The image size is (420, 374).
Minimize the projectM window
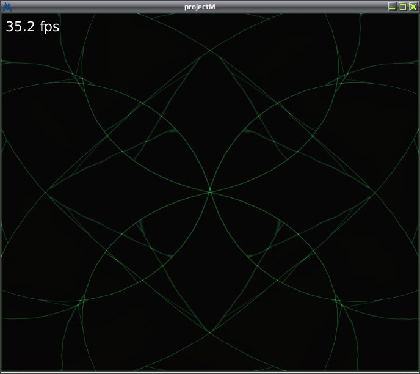pos(392,7)
